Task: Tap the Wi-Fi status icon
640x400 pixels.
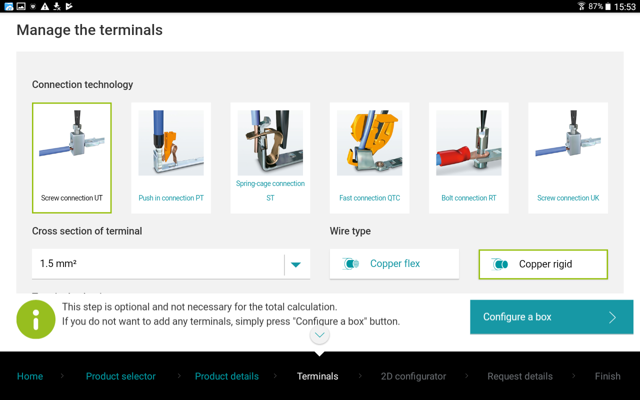Action: [x=581, y=6]
